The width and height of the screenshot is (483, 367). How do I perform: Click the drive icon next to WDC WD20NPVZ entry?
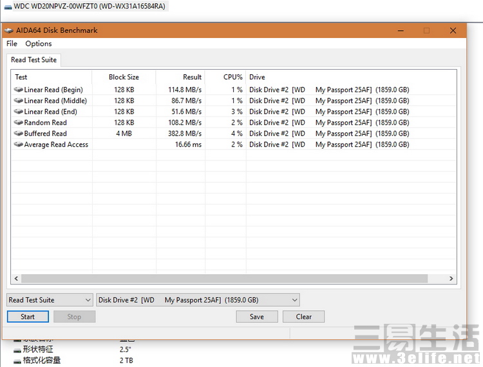click(x=8, y=7)
